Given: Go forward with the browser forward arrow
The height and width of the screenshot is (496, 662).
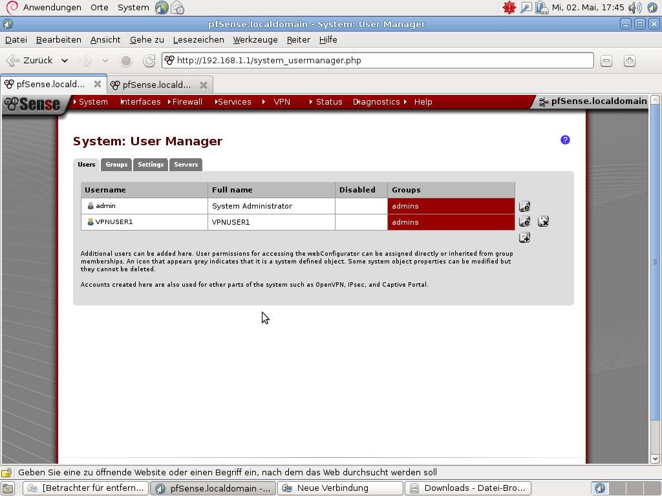Looking at the screenshot, I should (x=86, y=61).
